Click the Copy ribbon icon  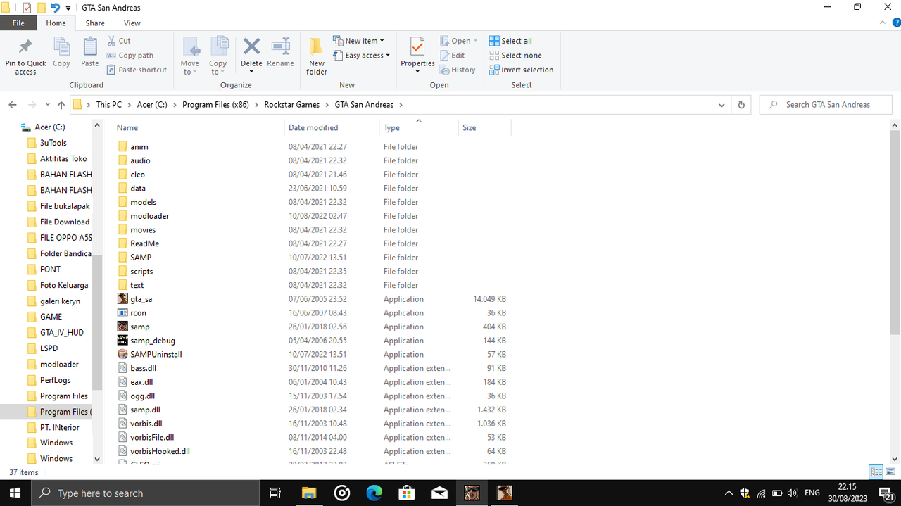[61, 46]
